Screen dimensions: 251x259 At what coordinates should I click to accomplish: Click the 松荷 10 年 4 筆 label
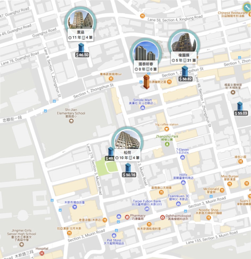pyautogui.click(x=127, y=155)
